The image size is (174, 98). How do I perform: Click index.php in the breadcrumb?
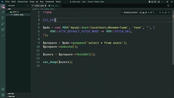point(49,9)
